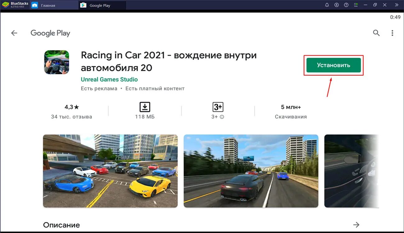Go back with the Google Play arrow
This screenshot has width=404, height=233.
(x=14, y=33)
